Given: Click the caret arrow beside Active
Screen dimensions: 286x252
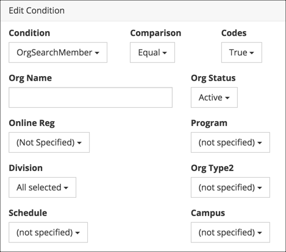Looking at the screenshot, I should pos(227,98).
